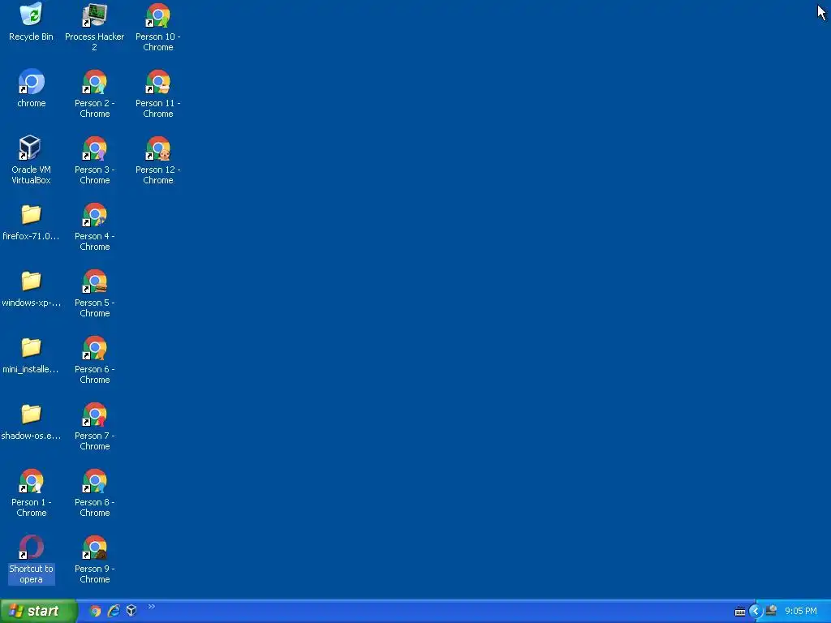
Task: Click the 9:05 PM taskbar clock
Action: (801, 612)
